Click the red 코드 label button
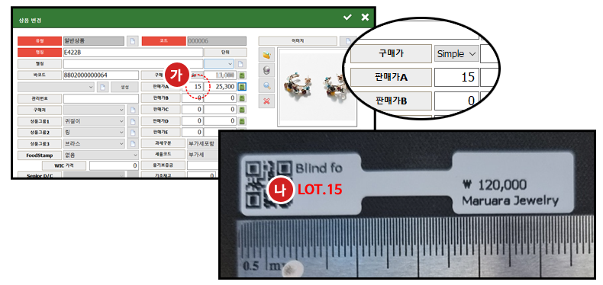This screenshot has width=603, height=285. (x=164, y=41)
